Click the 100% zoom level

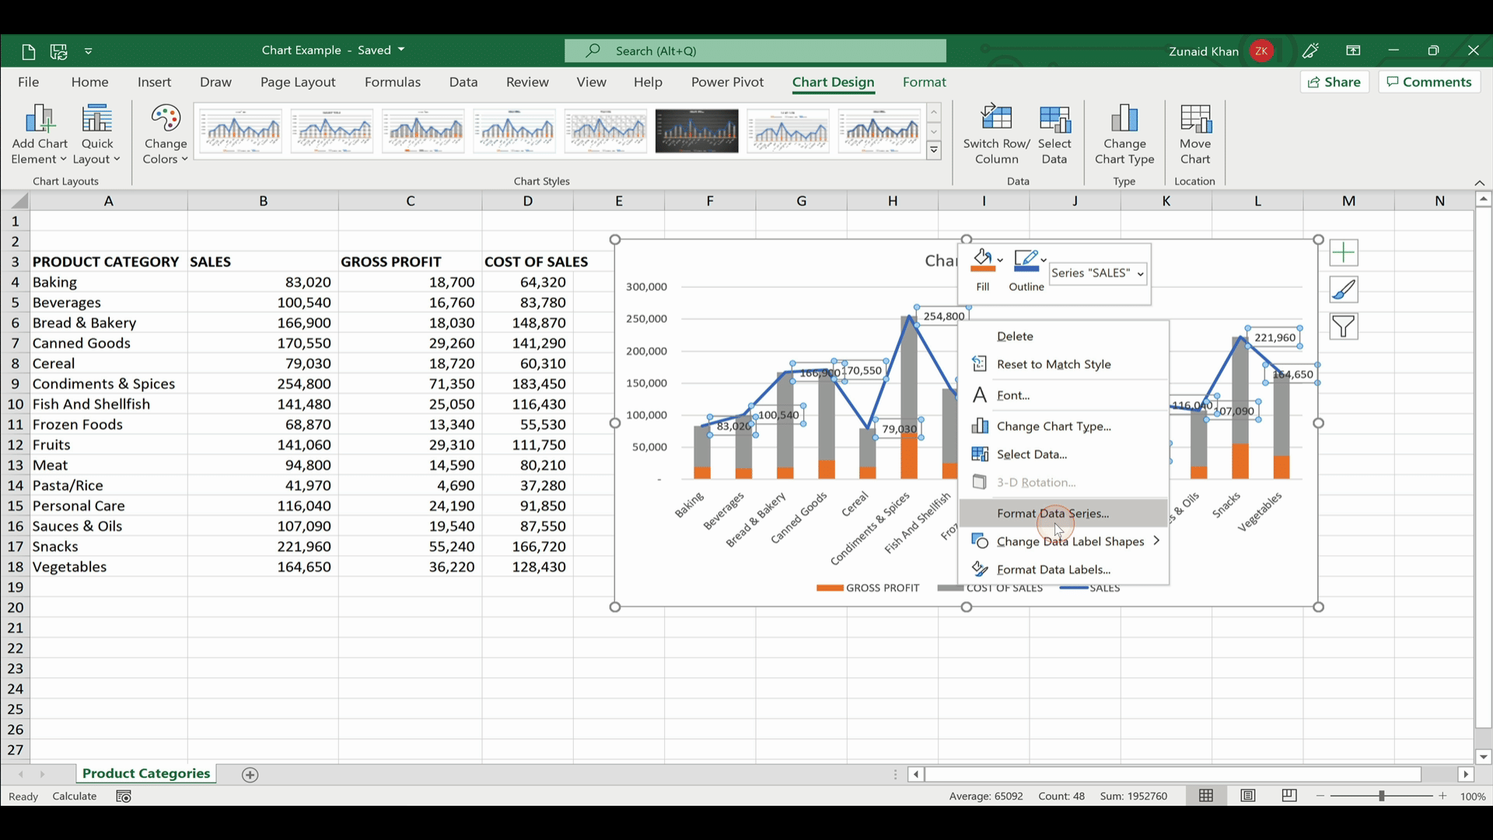coord(1473,796)
